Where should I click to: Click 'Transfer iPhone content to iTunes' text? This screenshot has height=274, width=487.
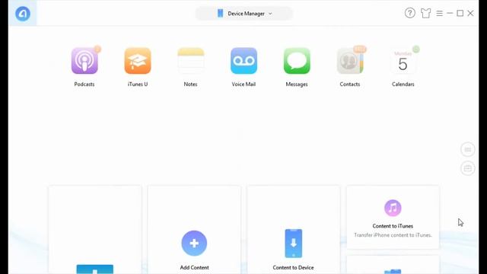tap(393, 235)
